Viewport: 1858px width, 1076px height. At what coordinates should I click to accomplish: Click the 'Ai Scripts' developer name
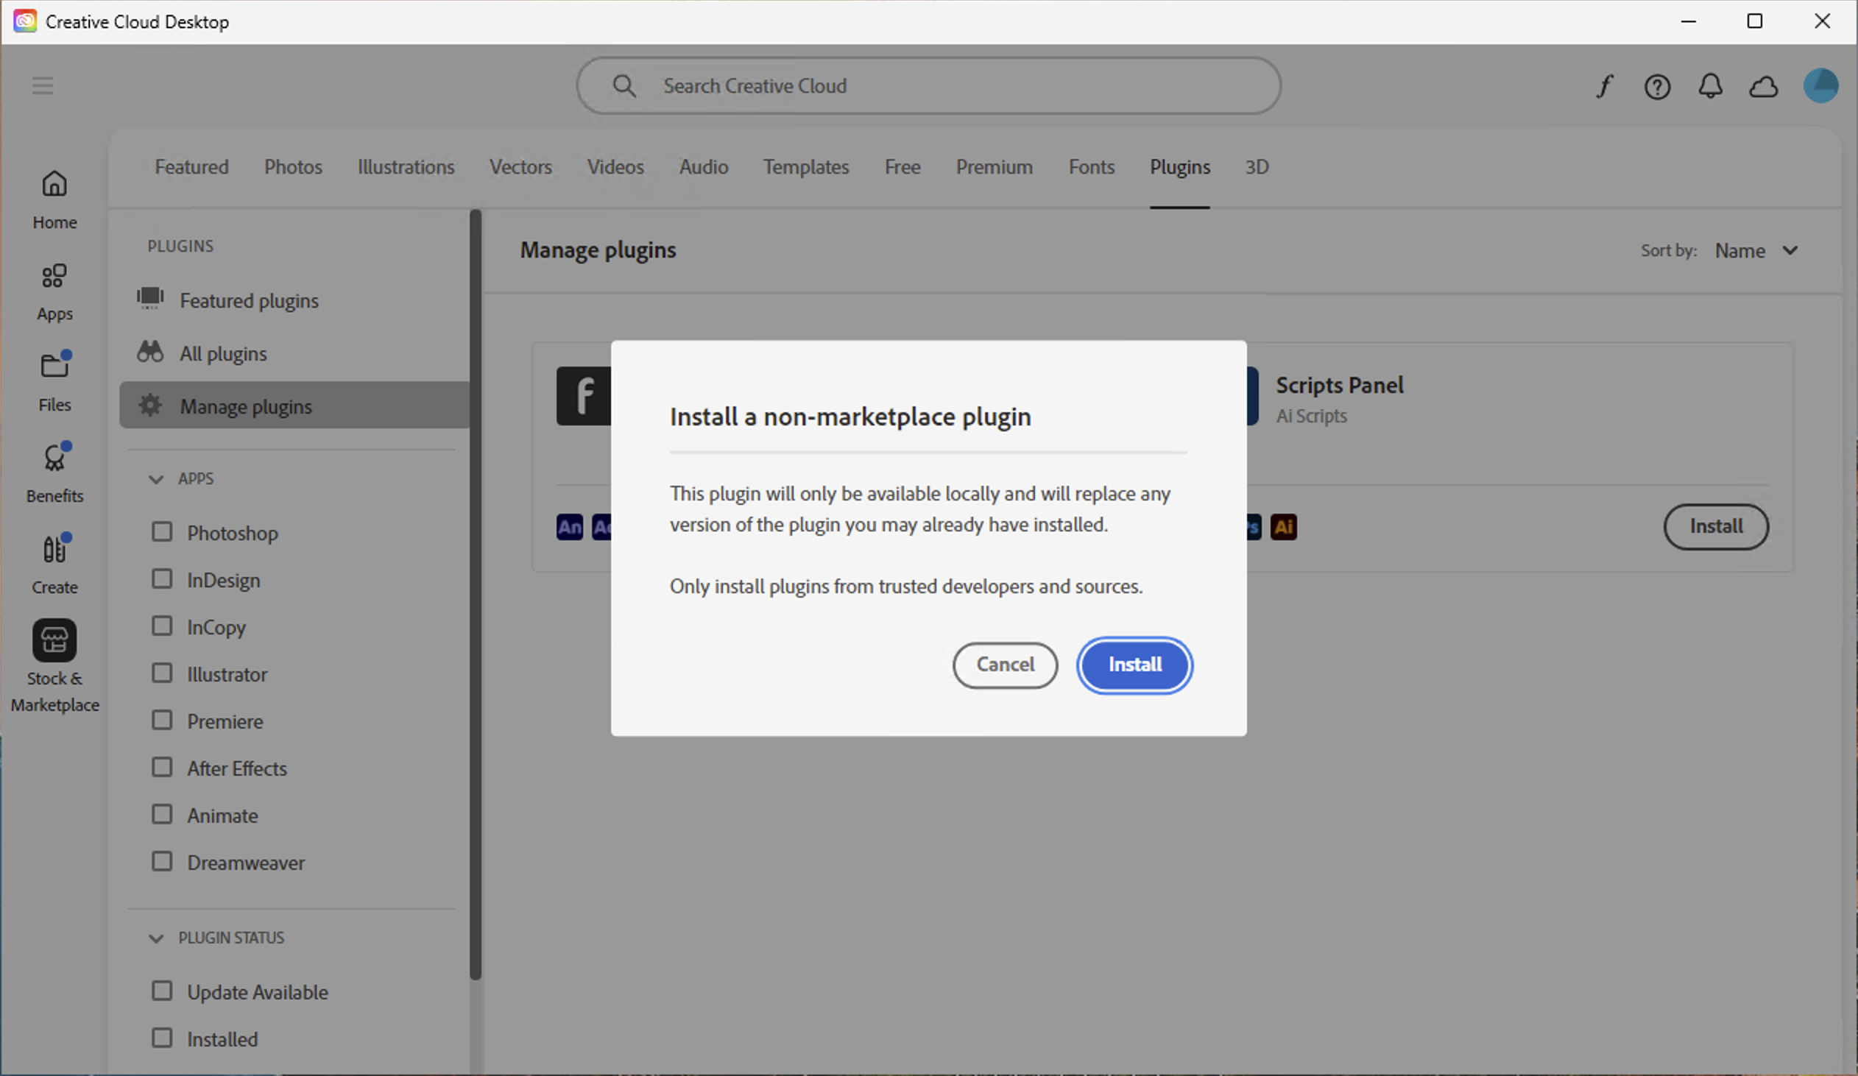pos(1312,416)
